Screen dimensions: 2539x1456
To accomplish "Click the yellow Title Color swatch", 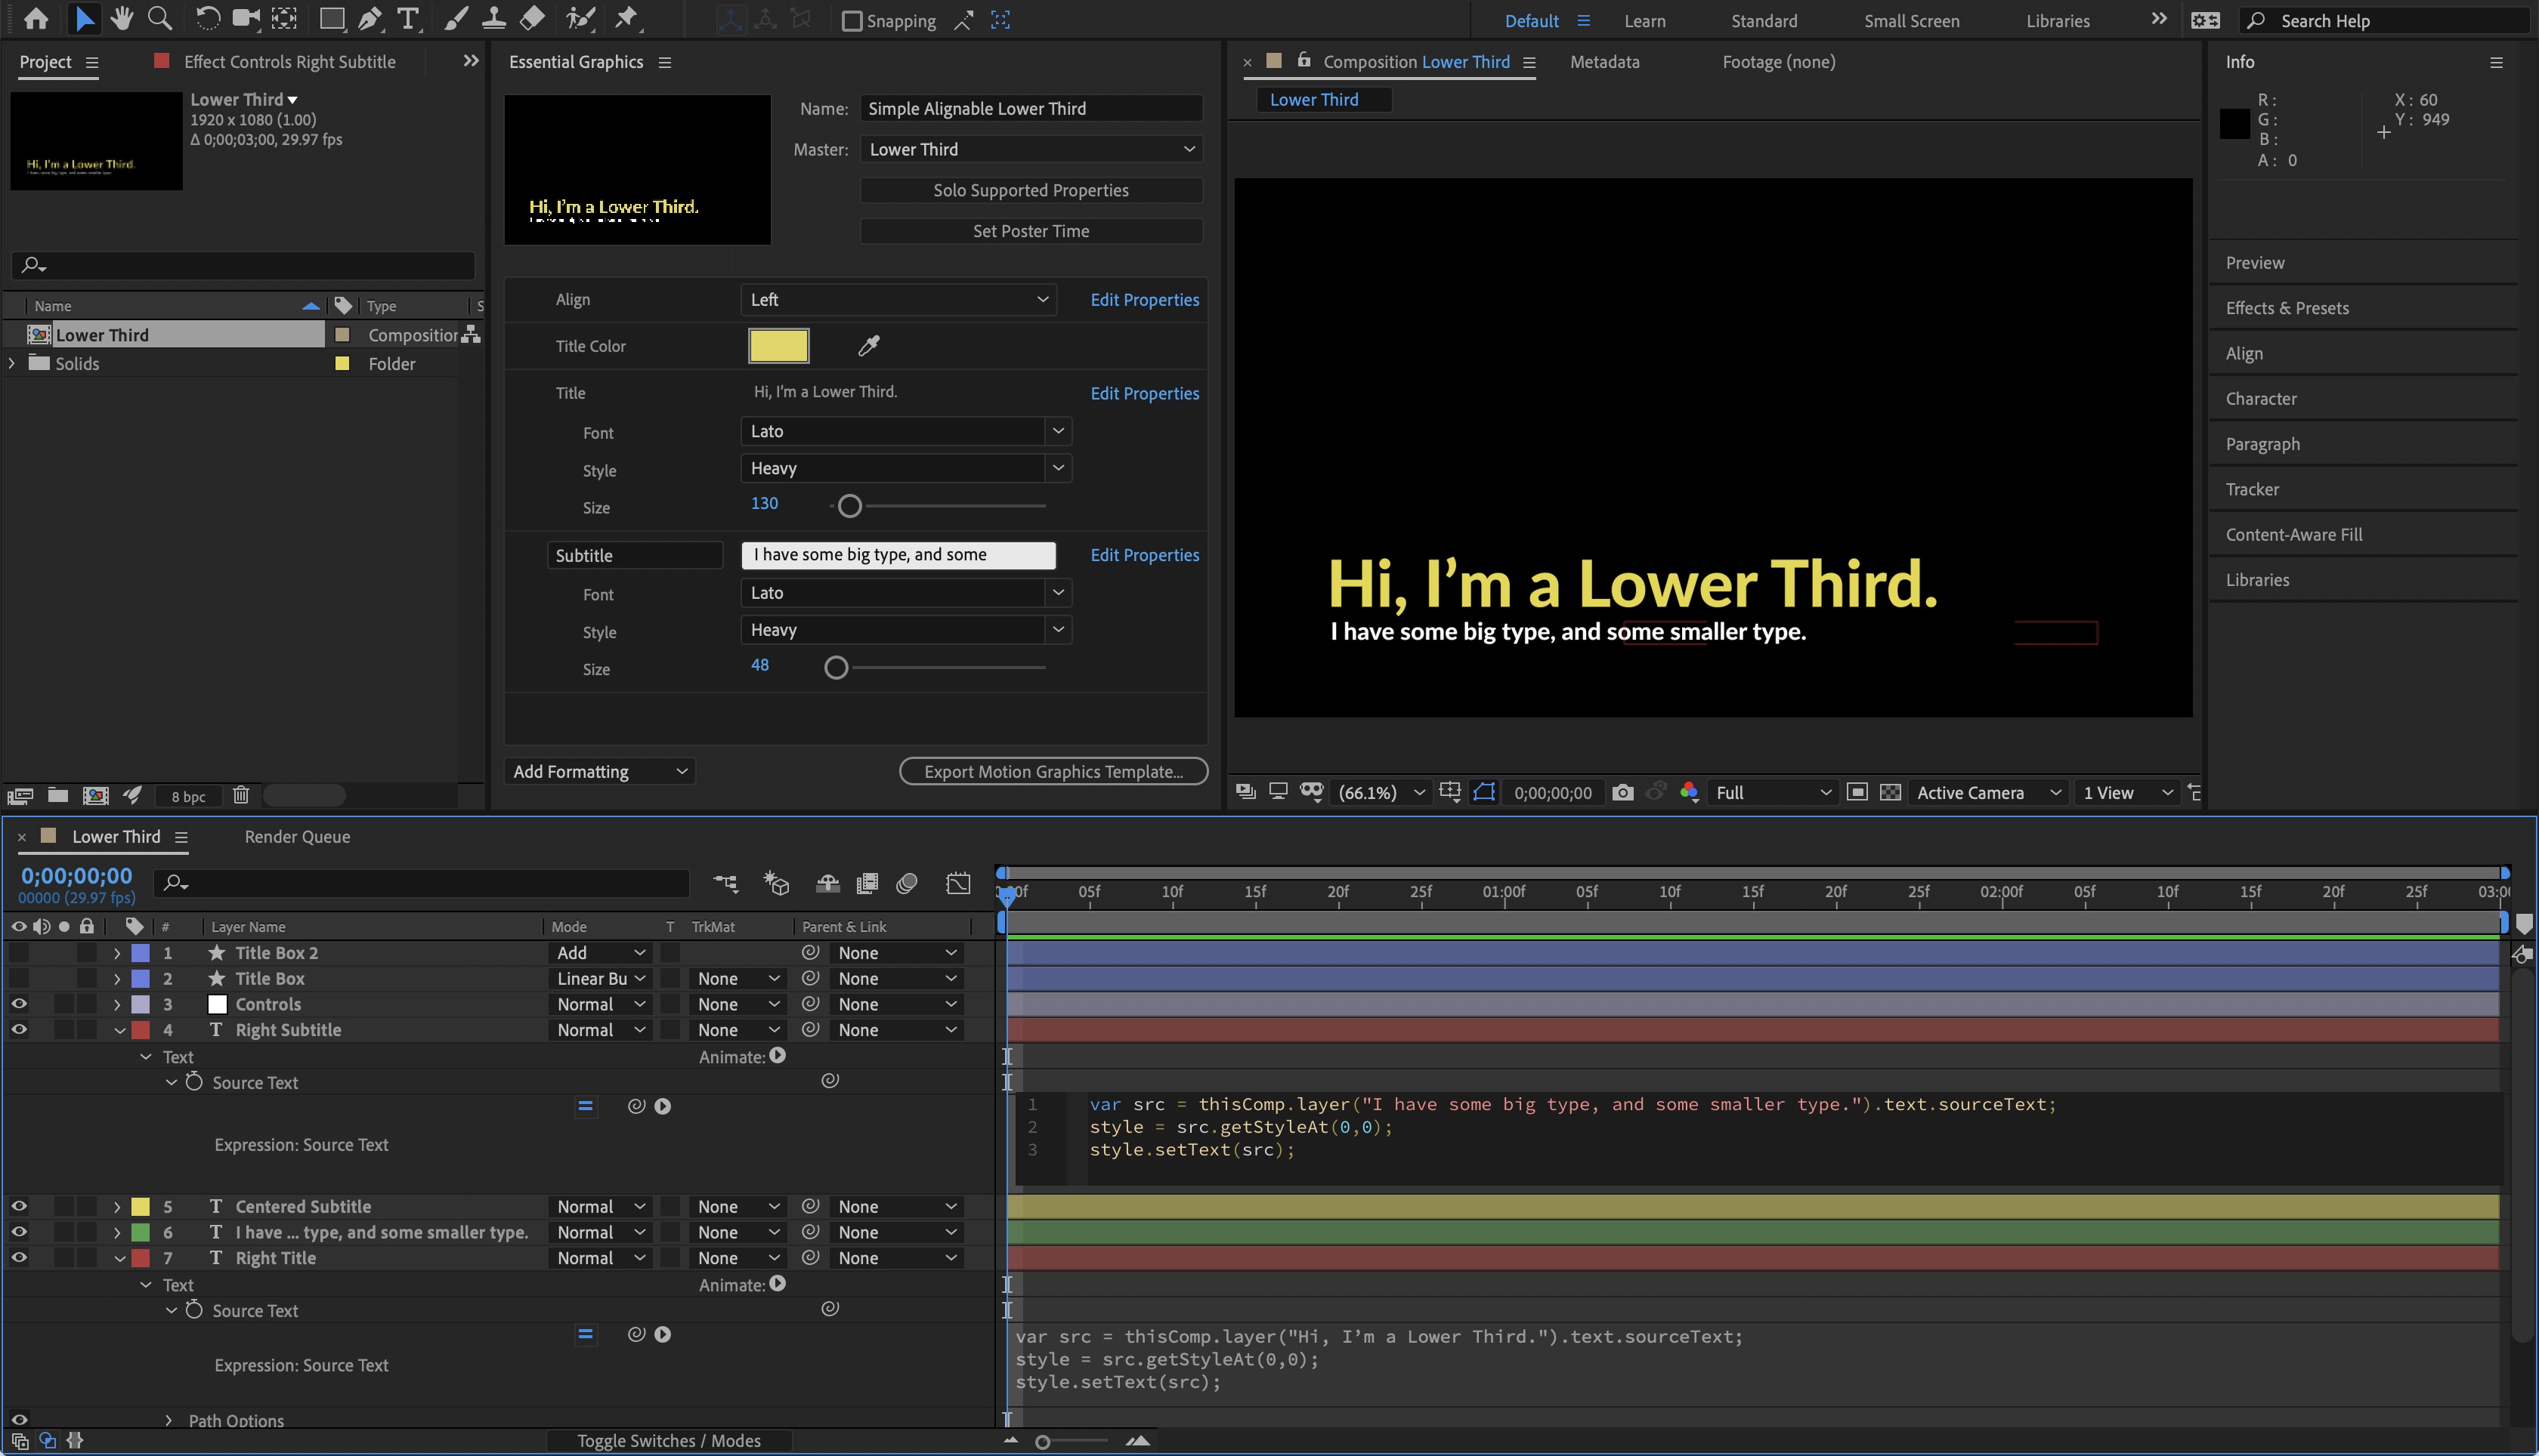I will coord(778,346).
